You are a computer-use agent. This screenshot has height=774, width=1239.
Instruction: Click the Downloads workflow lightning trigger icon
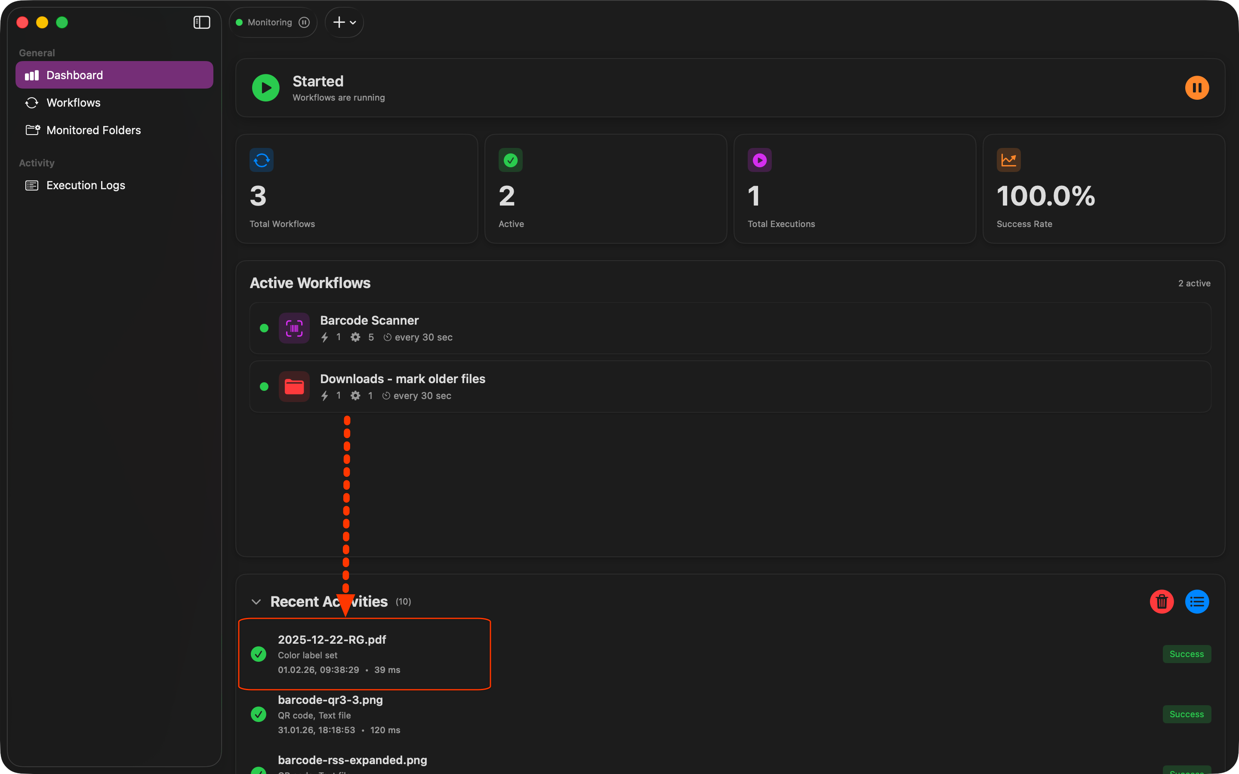(325, 396)
